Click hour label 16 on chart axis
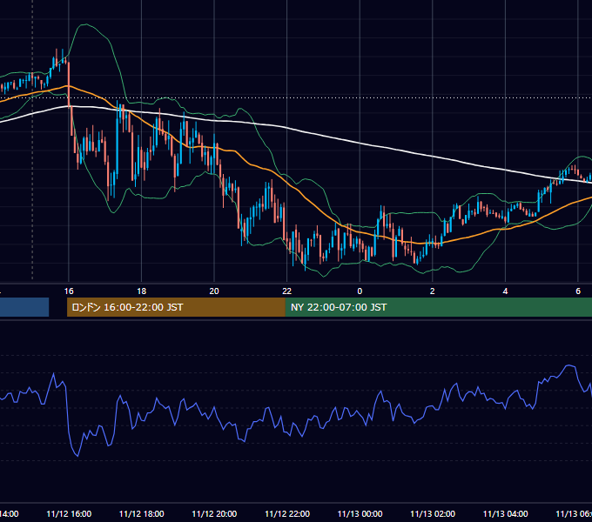This screenshot has width=592, height=522. [x=69, y=291]
